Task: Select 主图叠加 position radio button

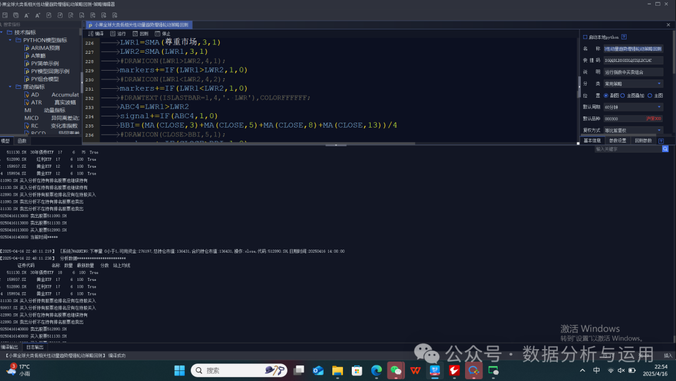Action: (x=623, y=96)
